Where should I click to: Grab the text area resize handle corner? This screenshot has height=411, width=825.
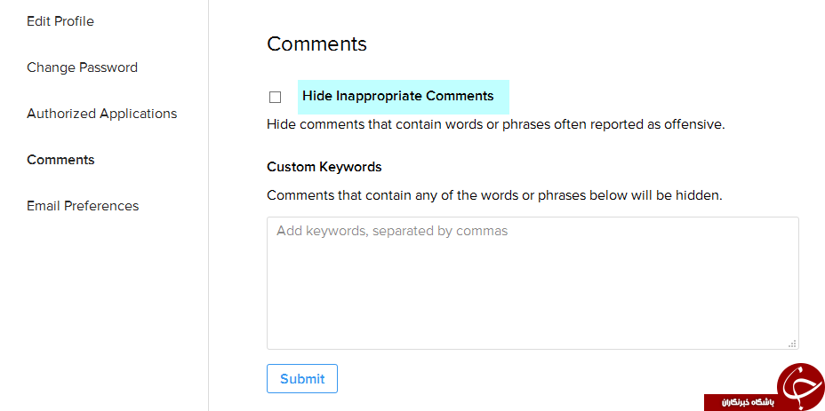point(792,344)
